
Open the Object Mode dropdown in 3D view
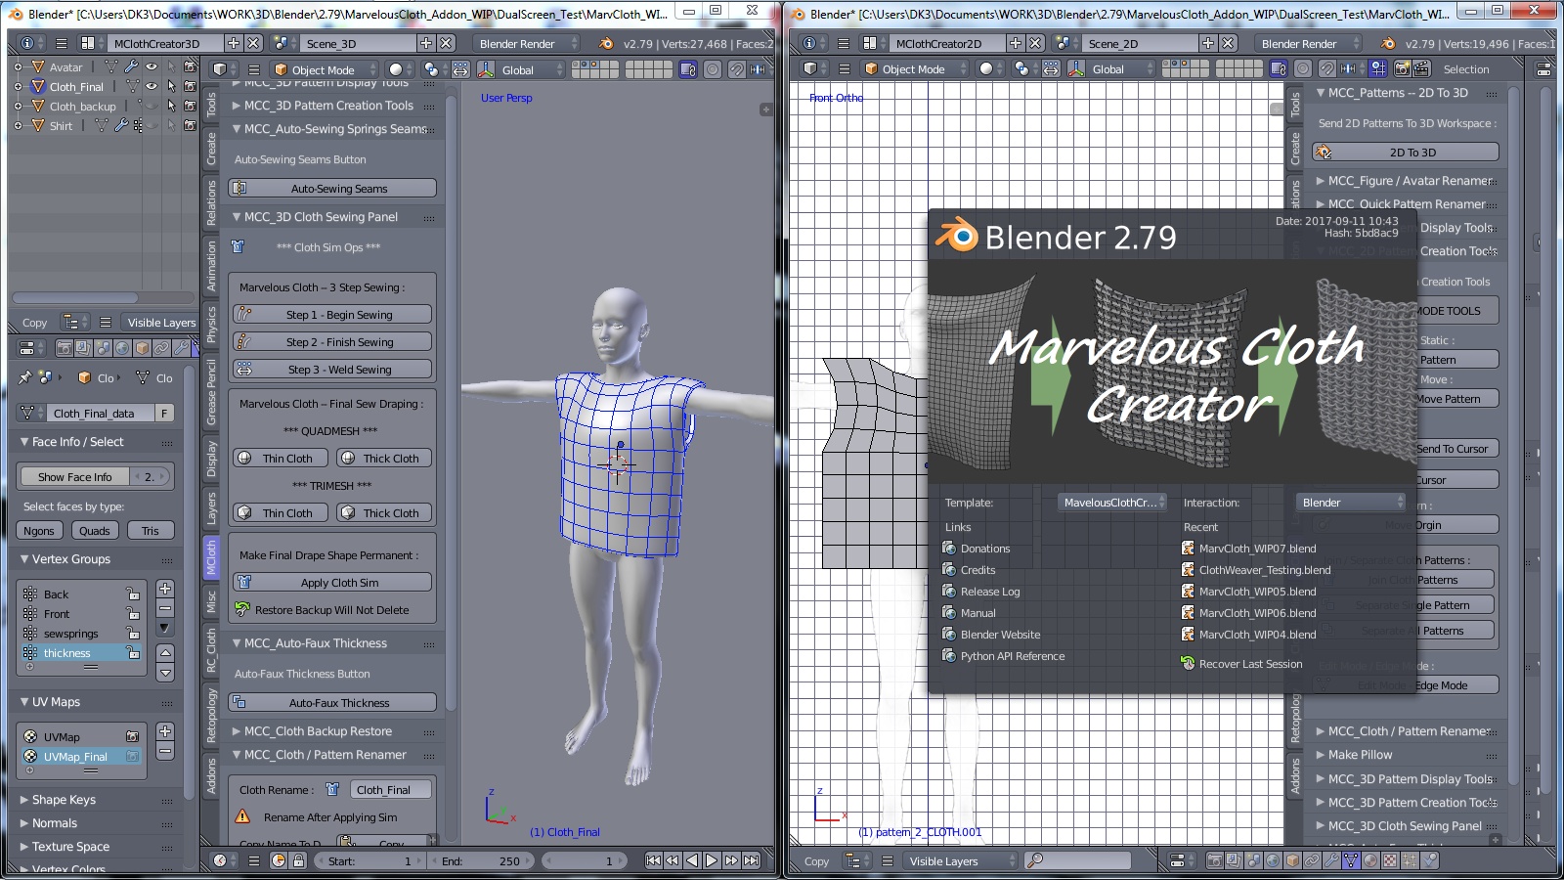coord(323,69)
